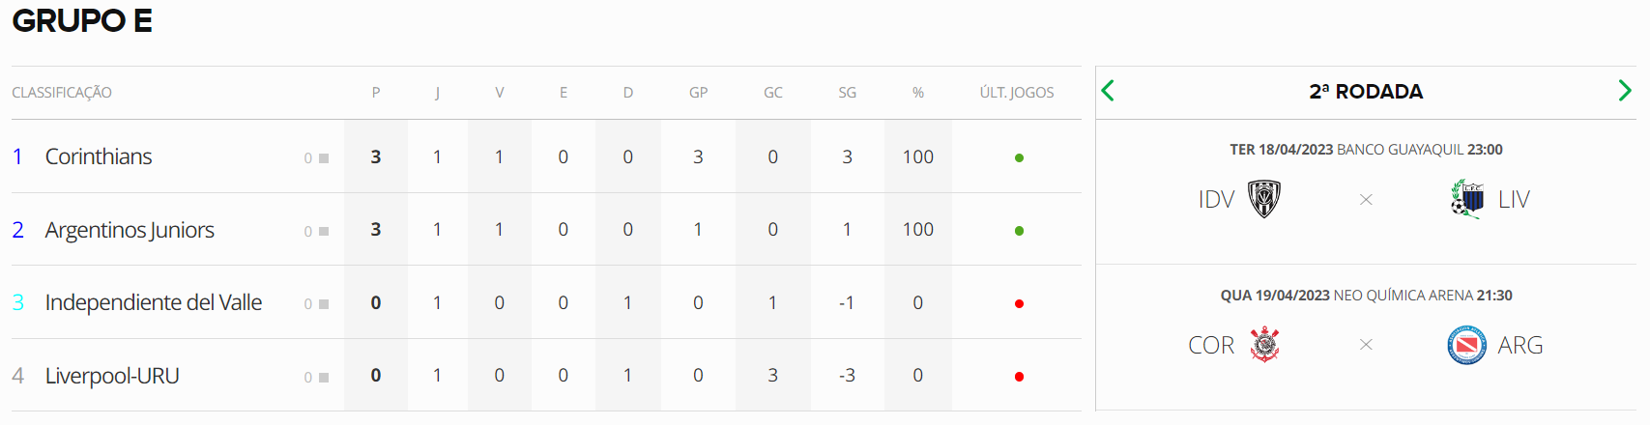Screen dimensions: 1650x425
Task: Click the Corinthians crest icon in match
Action: point(1264,345)
